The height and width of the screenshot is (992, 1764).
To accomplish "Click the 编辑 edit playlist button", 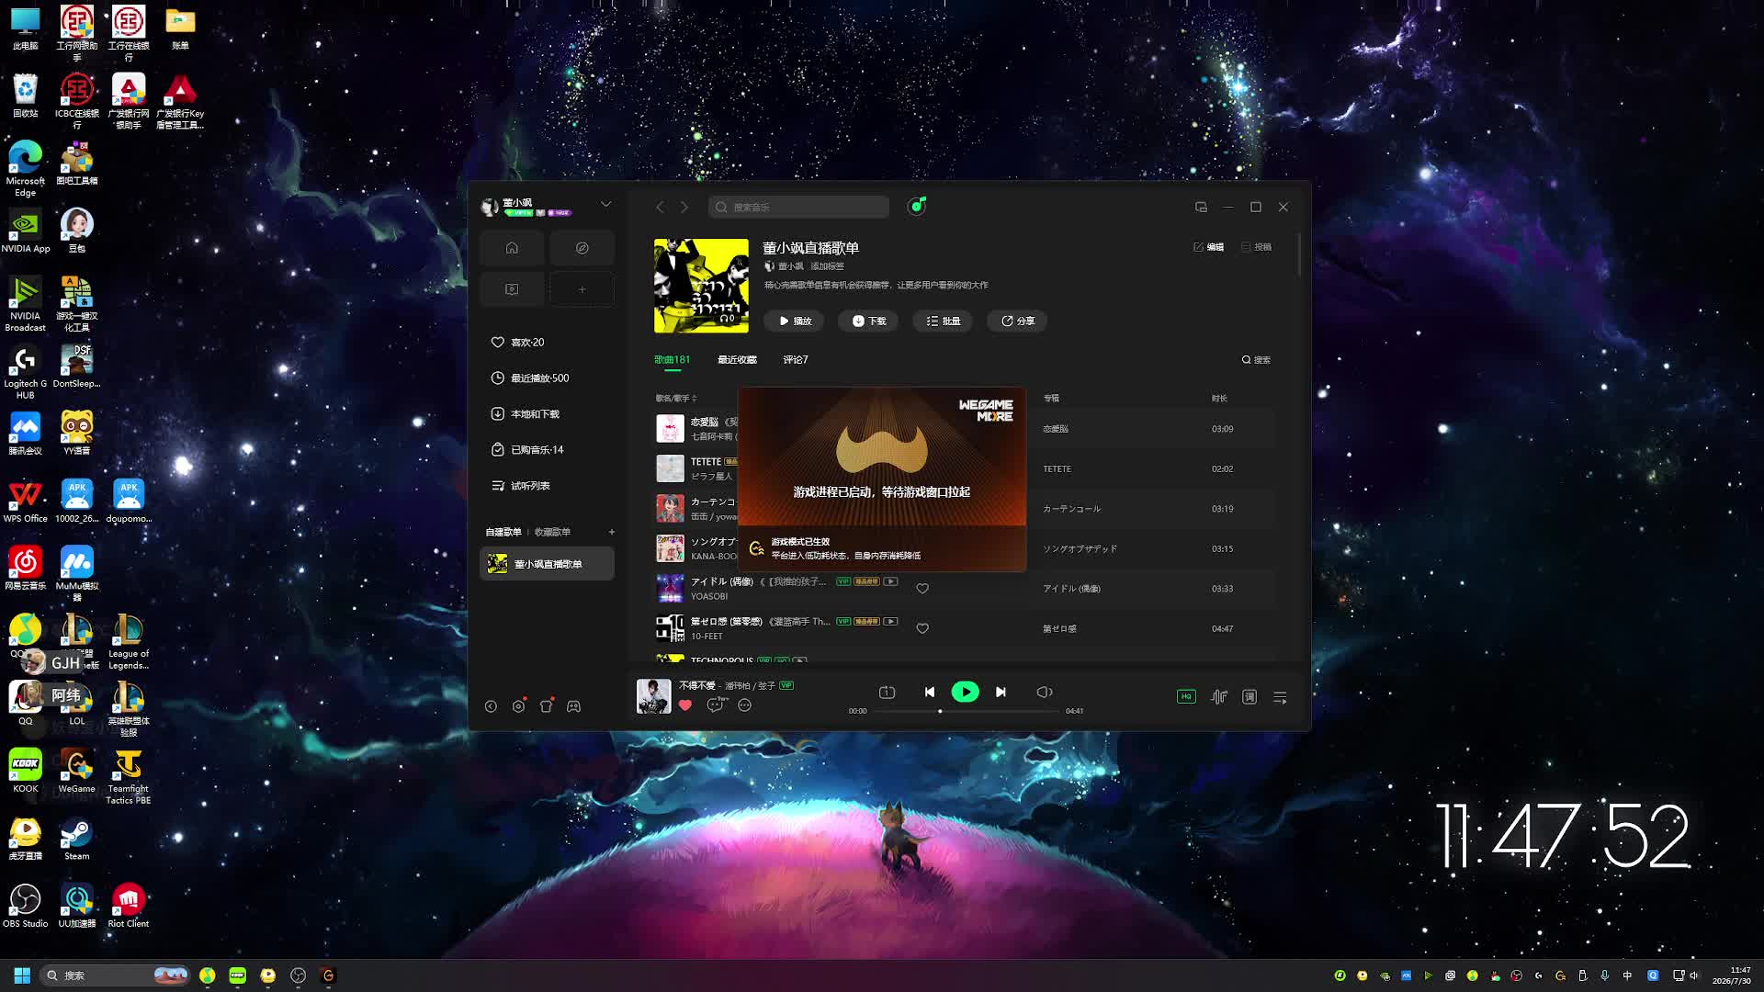I will pyautogui.click(x=1208, y=247).
